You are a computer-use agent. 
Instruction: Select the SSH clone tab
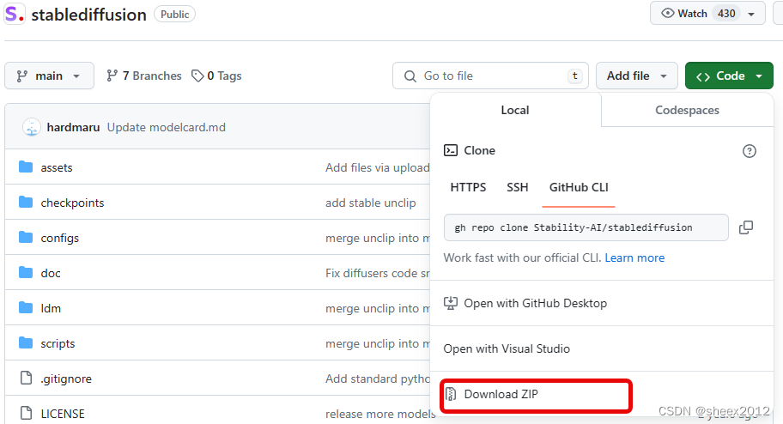point(518,187)
